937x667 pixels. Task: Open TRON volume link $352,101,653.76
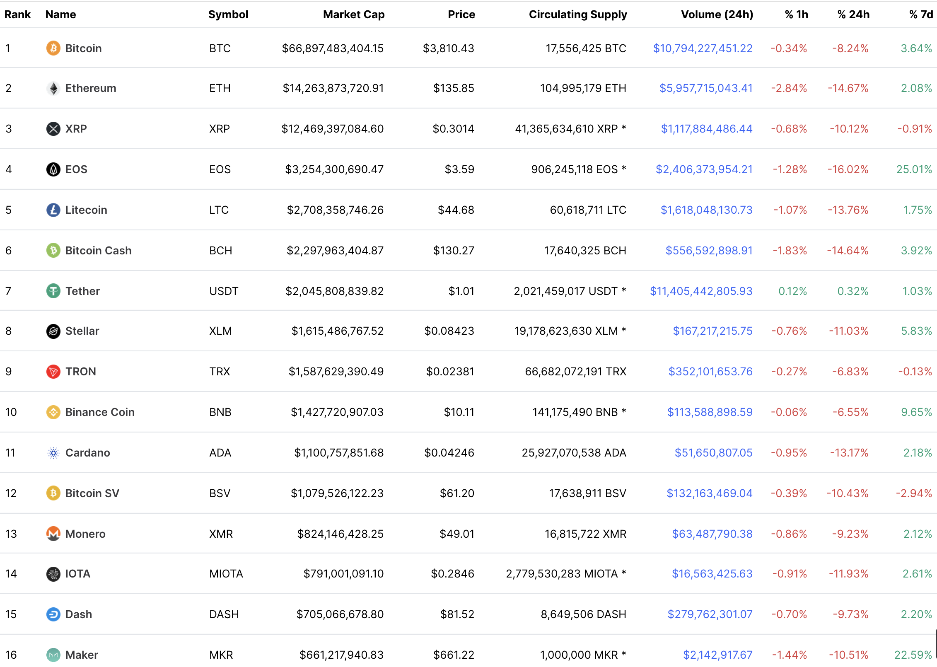[x=710, y=372]
